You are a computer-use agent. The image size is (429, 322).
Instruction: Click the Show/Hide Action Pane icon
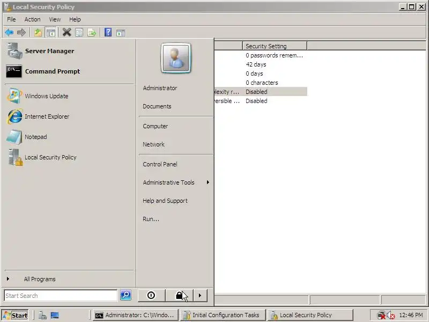pyautogui.click(x=121, y=33)
